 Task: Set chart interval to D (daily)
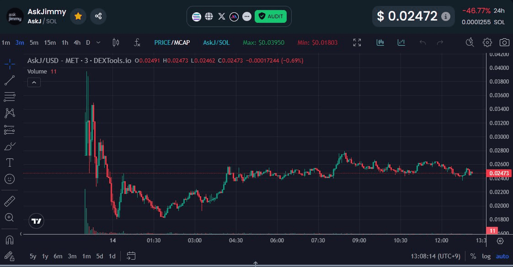click(88, 43)
